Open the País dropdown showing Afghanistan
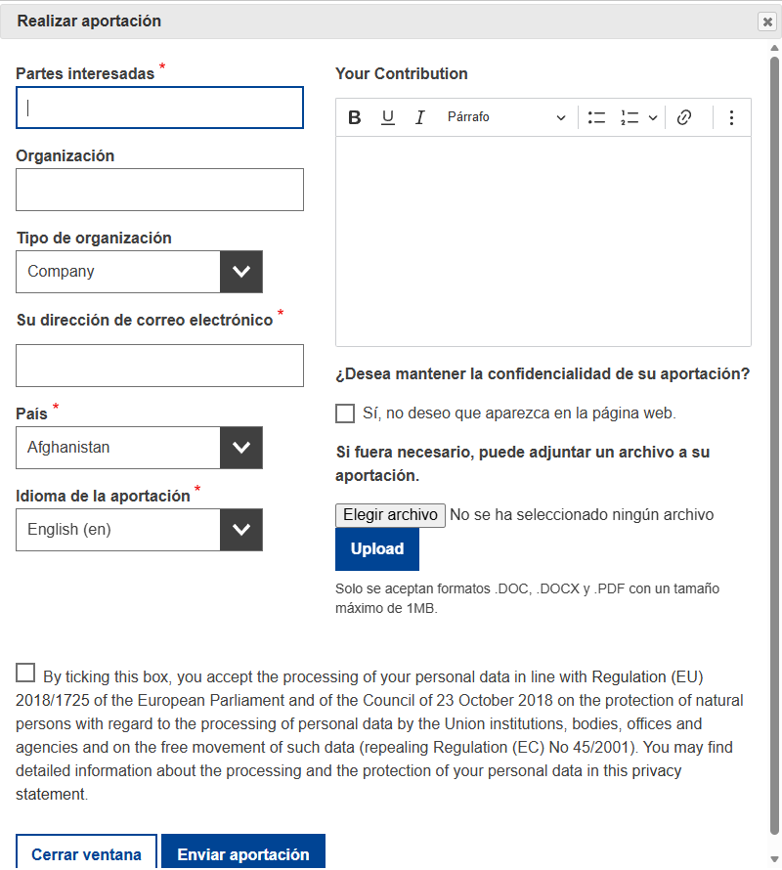The width and height of the screenshot is (782, 870). [140, 448]
